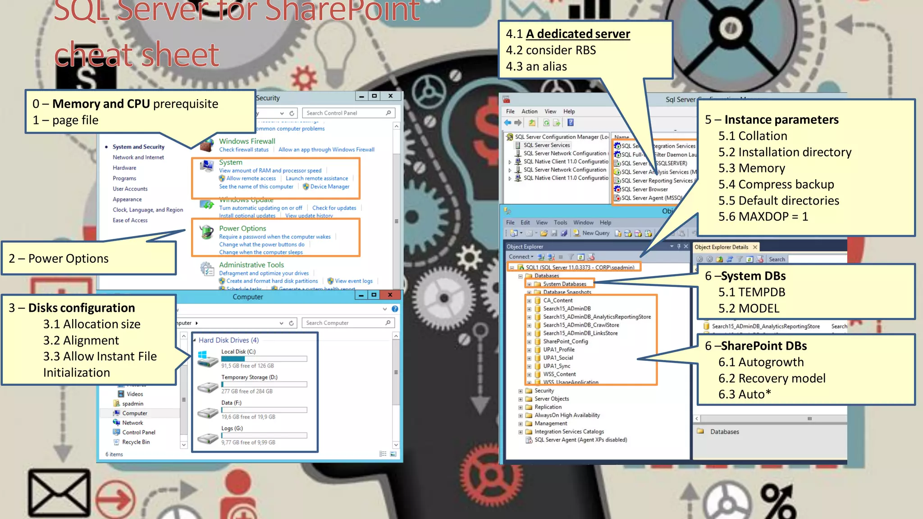The height and width of the screenshot is (519, 923).
Task: Open Connect dropdown in Object Explorer
Action: (x=521, y=257)
